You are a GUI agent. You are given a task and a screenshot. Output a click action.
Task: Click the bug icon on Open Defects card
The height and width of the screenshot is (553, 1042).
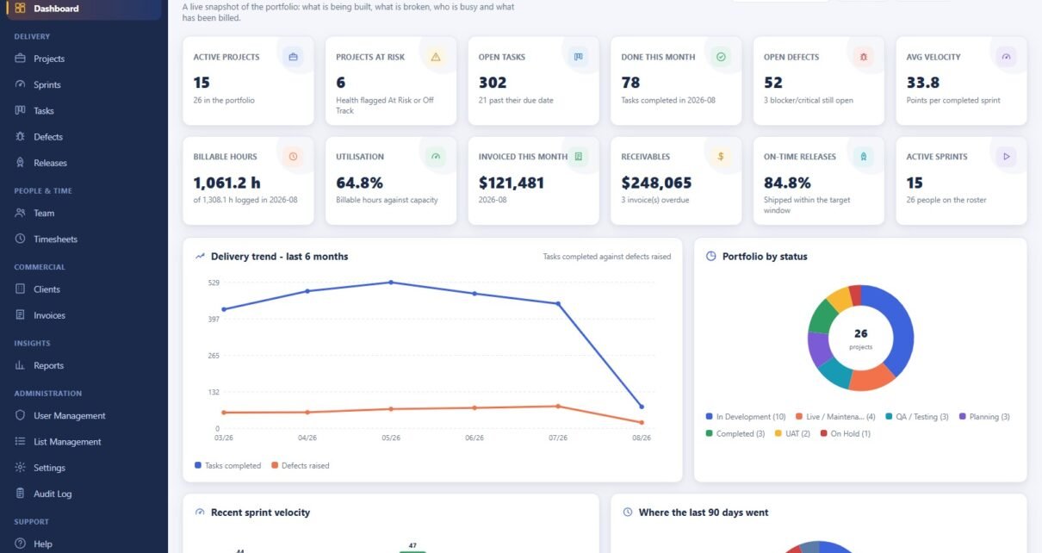pyautogui.click(x=863, y=57)
